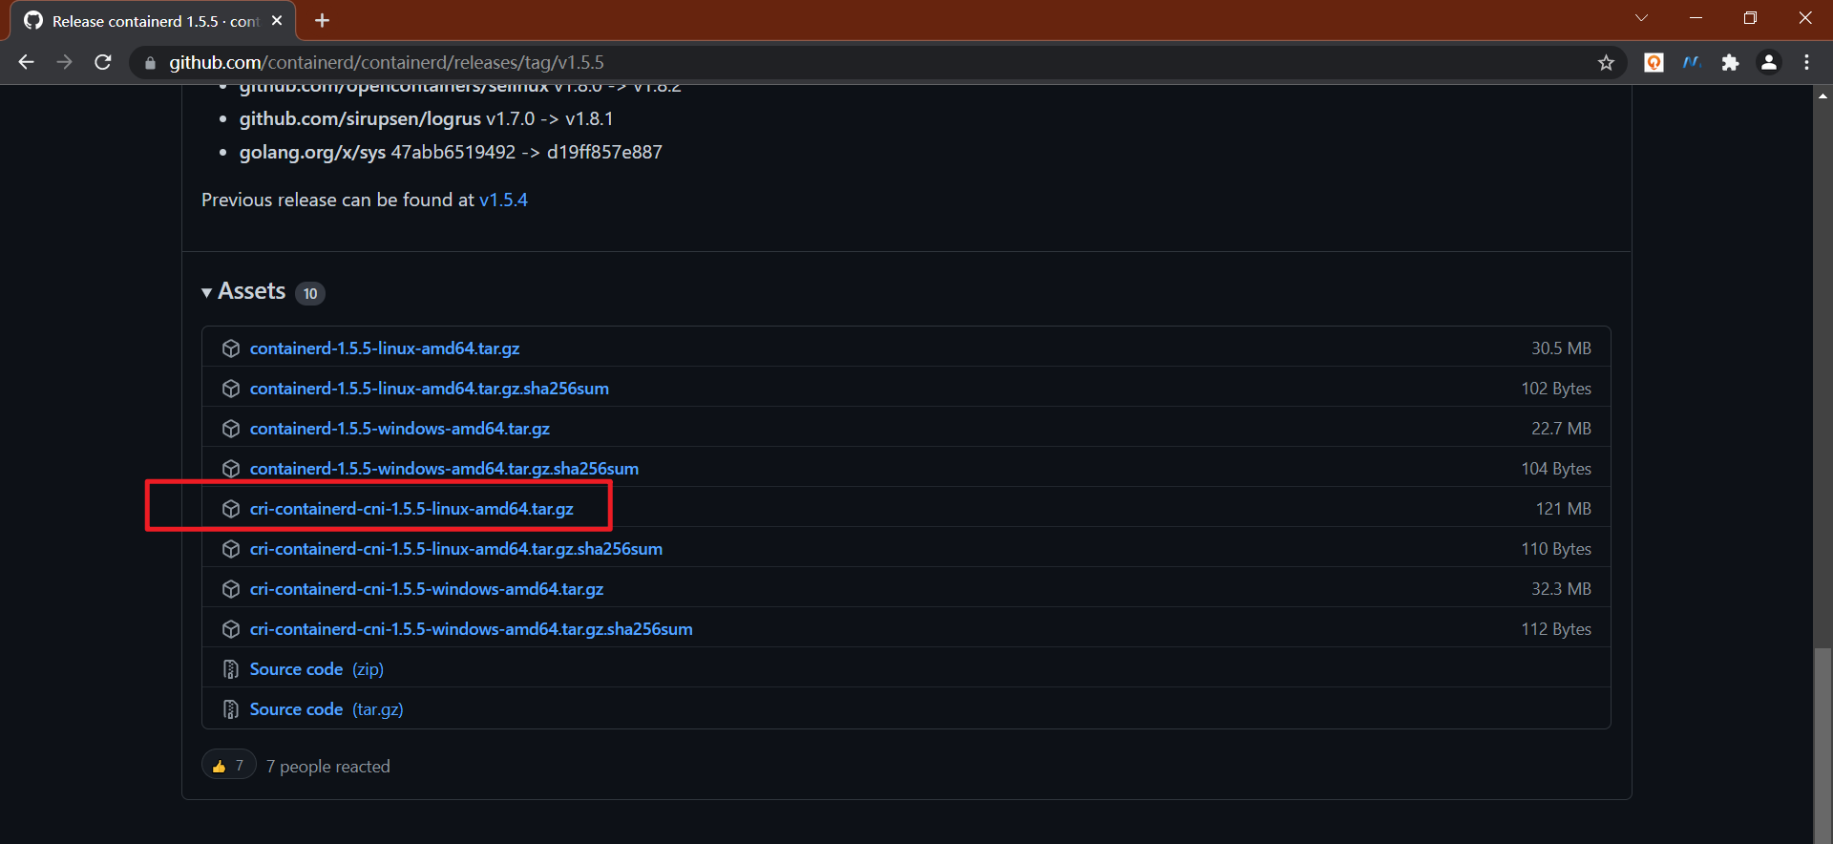
Task: Download cri-containerd-cni-1.5.5-linux-amd64.tar.gz
Action: [x=411, y=509]
